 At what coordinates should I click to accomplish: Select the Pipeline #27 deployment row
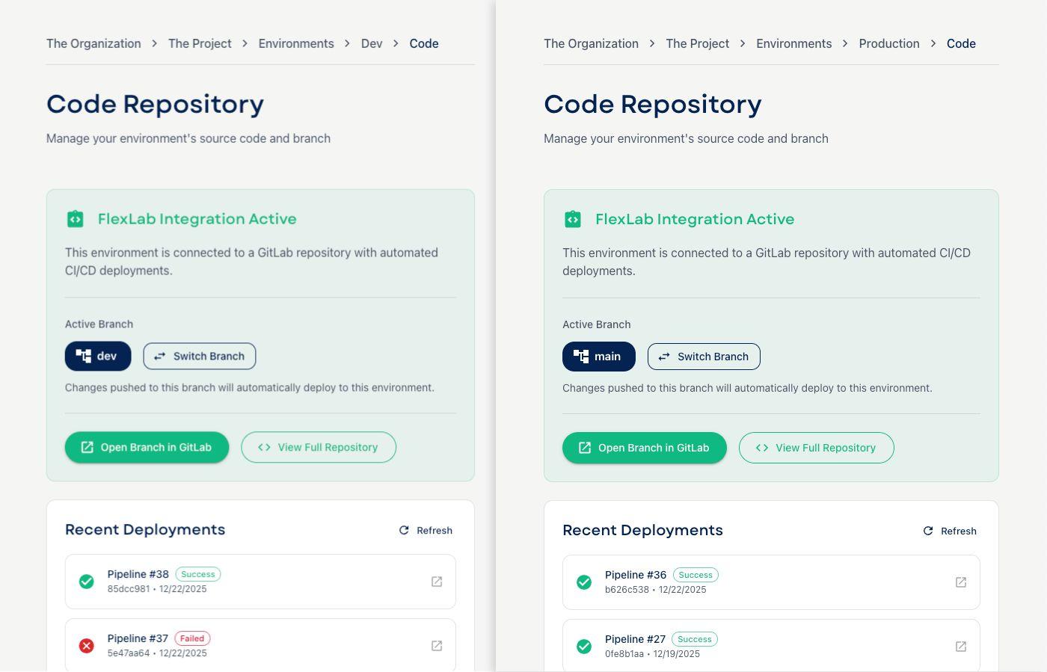[770, 647]
